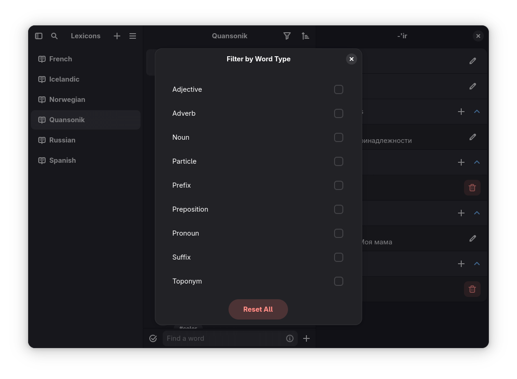Close the Filter by Word Type dialog
The image size is (517, 379).
[352, 59]
